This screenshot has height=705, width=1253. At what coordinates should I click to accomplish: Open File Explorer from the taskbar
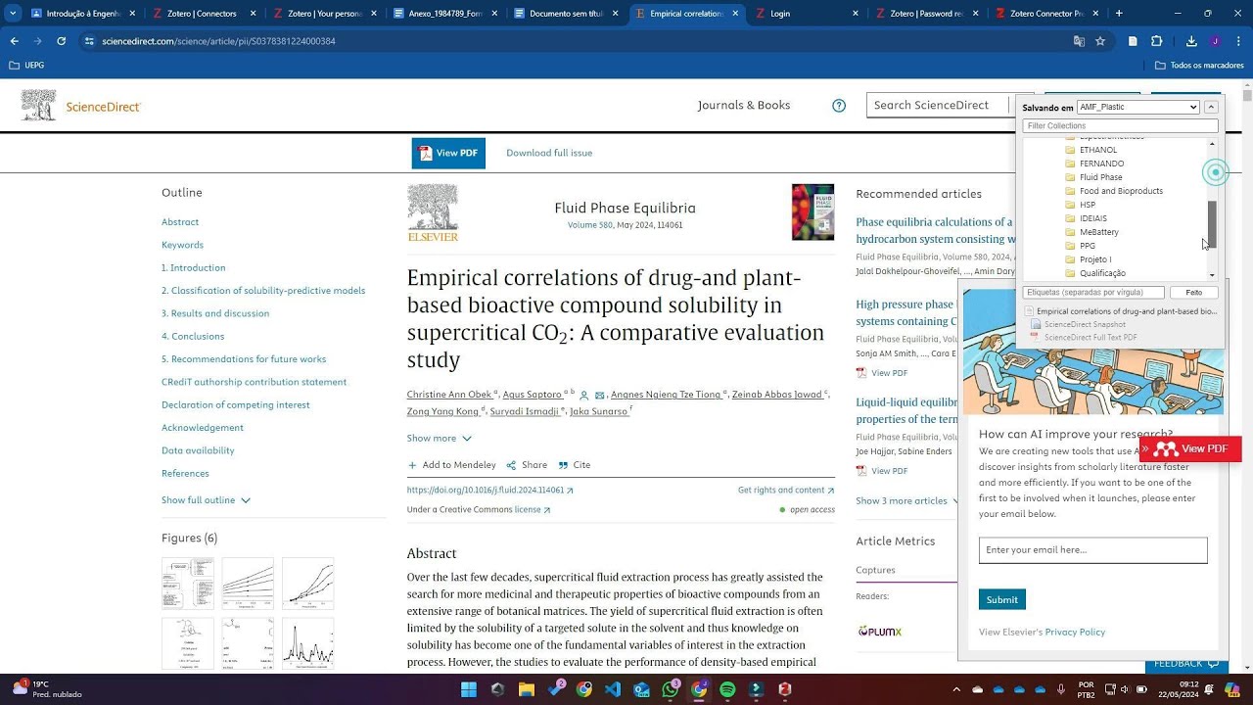pos(527,689)
